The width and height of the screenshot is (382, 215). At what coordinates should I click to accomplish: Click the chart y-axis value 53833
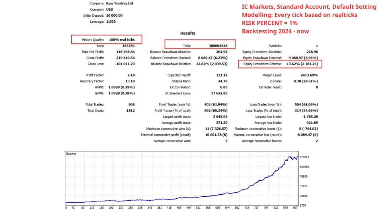[304, 186]
